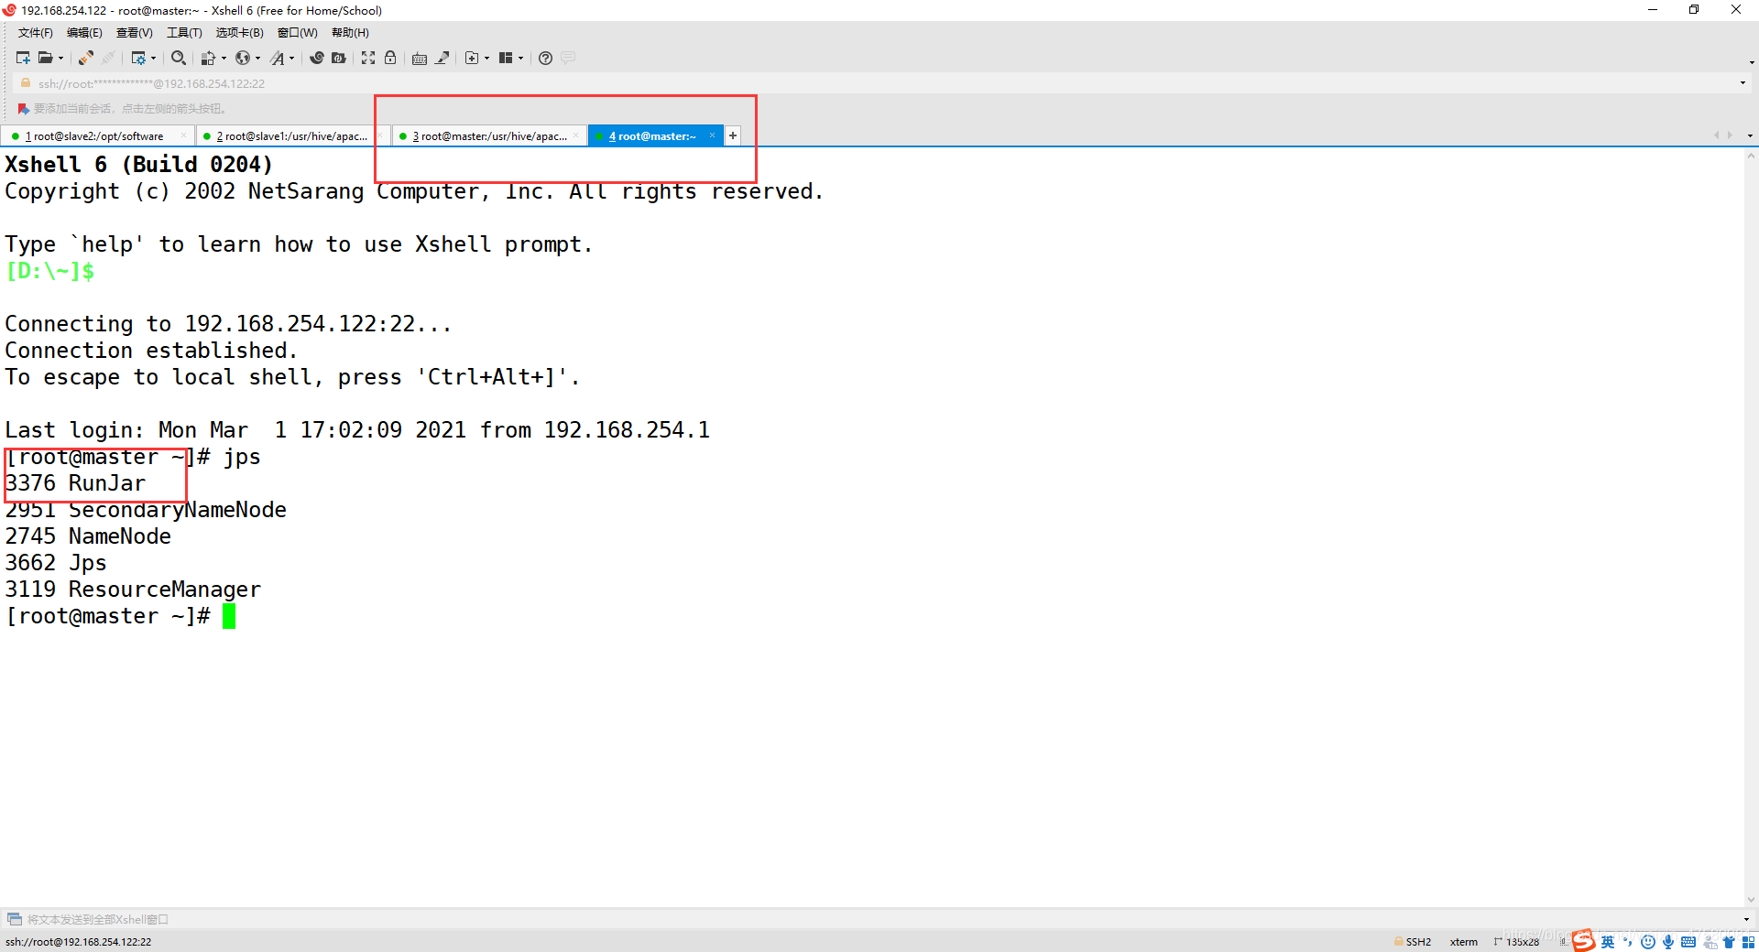
Task: Click the new tab page-plus icon
Action: [472, 58]
